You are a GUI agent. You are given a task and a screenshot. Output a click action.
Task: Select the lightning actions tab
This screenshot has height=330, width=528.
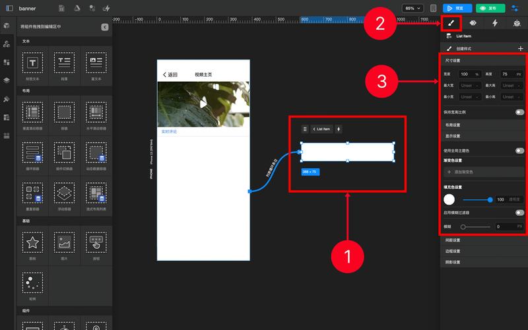coord(494,23)
